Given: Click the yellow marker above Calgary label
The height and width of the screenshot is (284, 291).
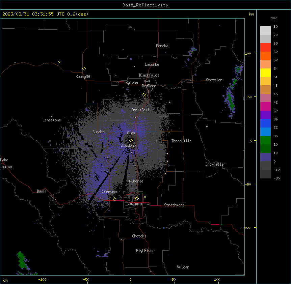Looking at the screenshot, I should click(137, 199).
